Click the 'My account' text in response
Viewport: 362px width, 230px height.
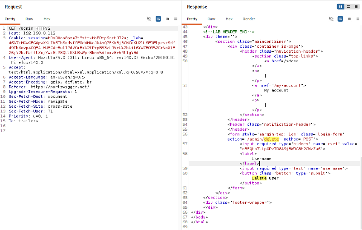pyautogui.click(x=276, y=90)
